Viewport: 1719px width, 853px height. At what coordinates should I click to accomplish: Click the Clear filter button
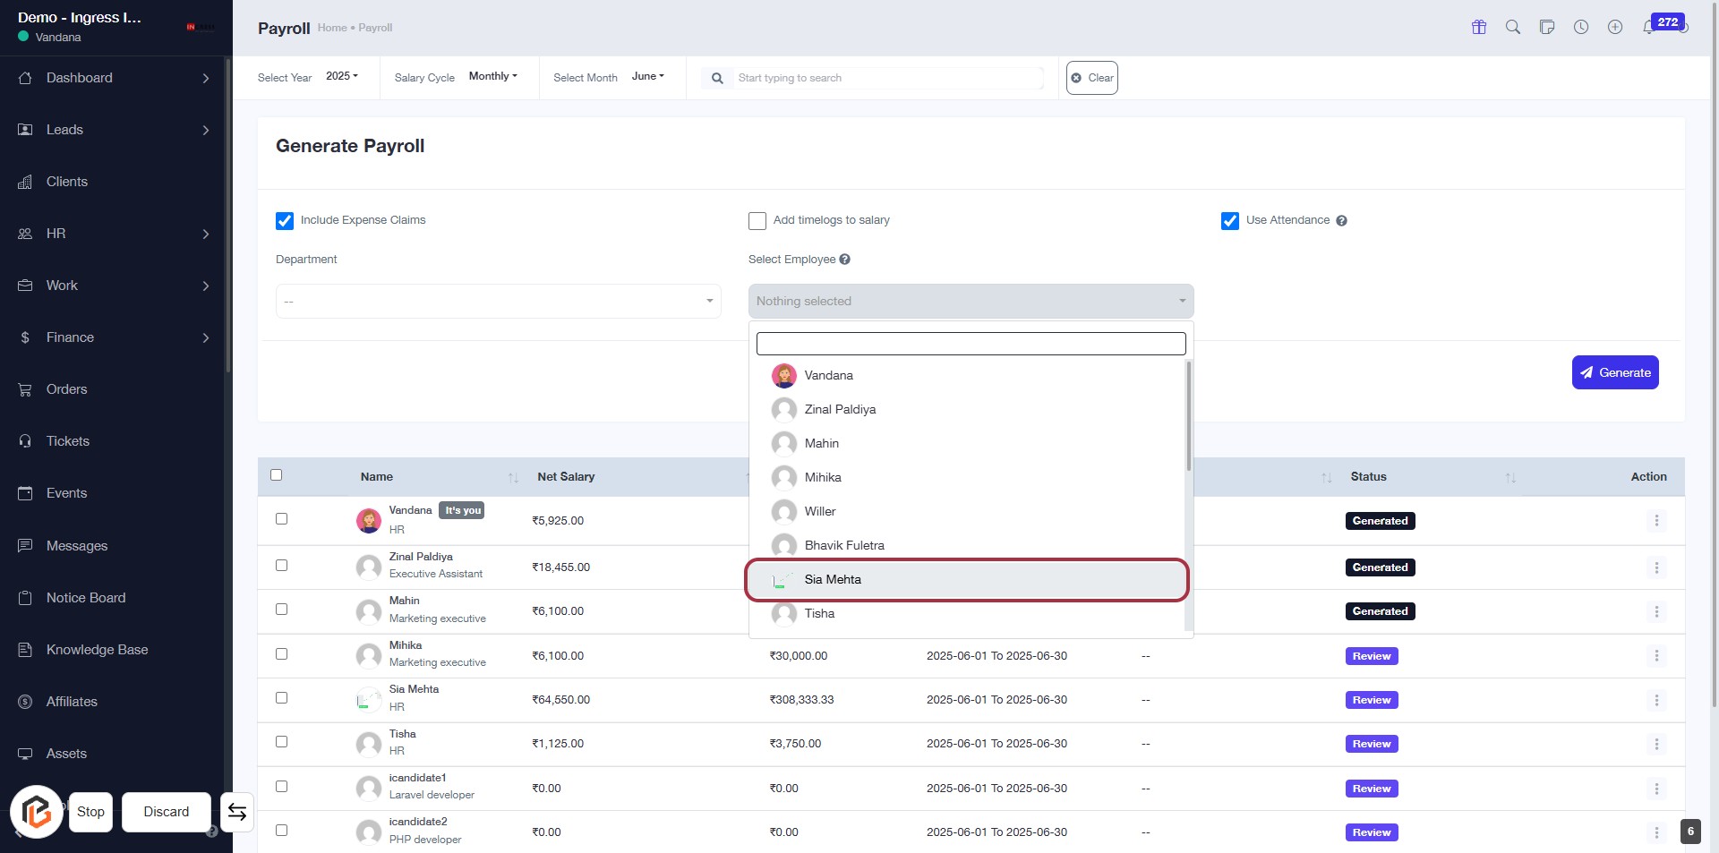(x=1091, y=78)
